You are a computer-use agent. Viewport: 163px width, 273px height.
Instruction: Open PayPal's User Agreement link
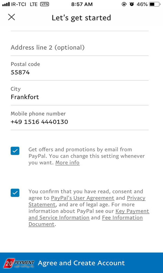[x=83, y=198]
